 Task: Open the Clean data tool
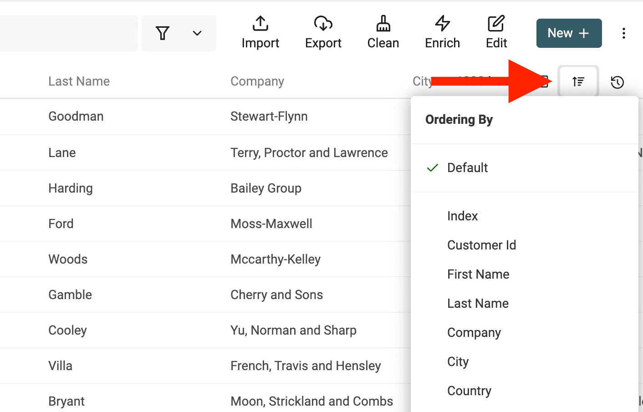pos(383,33)
